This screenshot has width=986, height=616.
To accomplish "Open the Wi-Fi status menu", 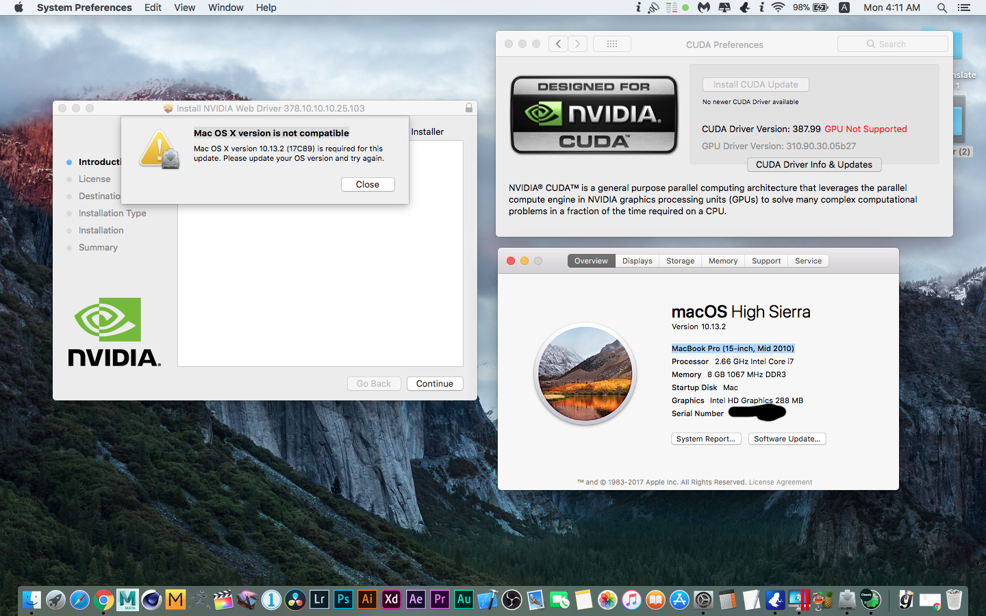I will [x=778, y=8].
